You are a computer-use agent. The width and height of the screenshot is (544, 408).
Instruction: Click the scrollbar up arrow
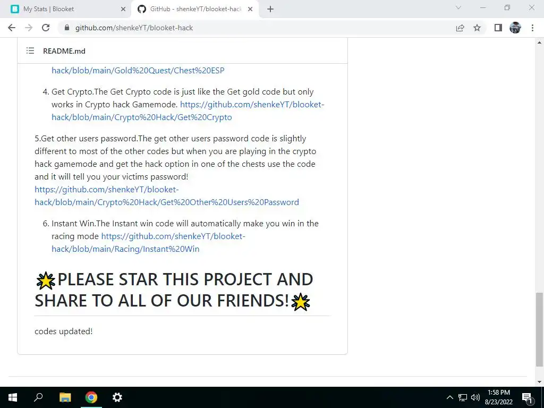(x=539, y=42)
